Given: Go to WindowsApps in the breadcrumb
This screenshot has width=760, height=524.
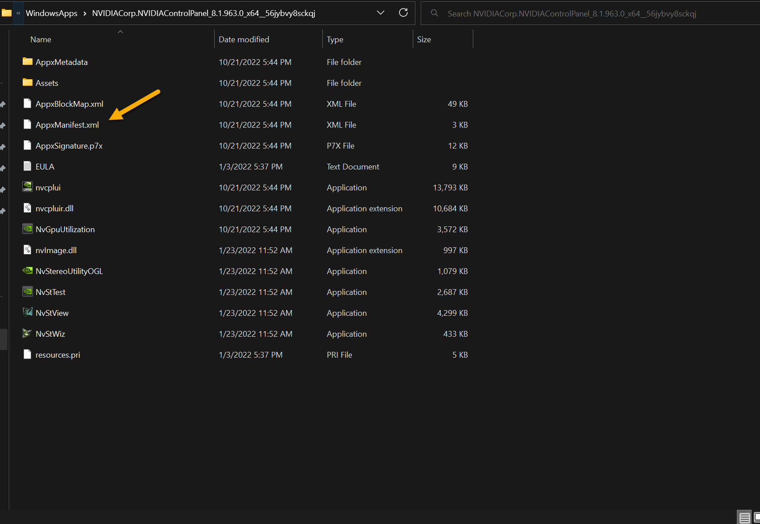Looking at the screenshot, I should (52, 13).
